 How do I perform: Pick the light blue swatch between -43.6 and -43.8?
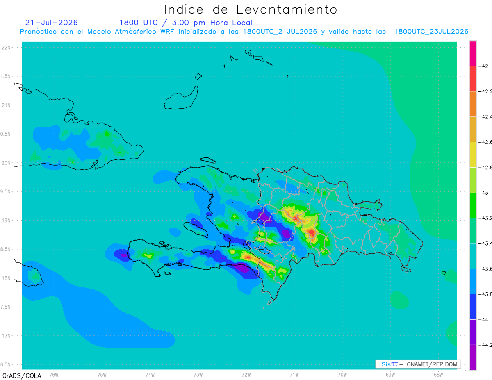473,282
